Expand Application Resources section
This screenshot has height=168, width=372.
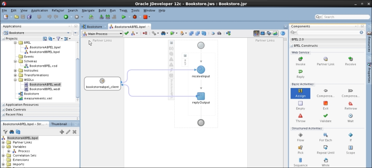coord(4,105)
